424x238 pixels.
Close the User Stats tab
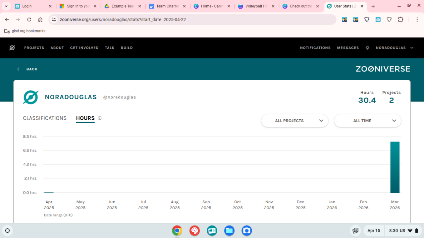pyautogui.click(x=362, y=6)
